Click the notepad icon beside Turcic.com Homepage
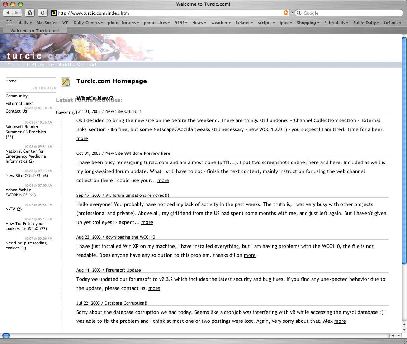The image size is (407, 344). coord(66,82)
